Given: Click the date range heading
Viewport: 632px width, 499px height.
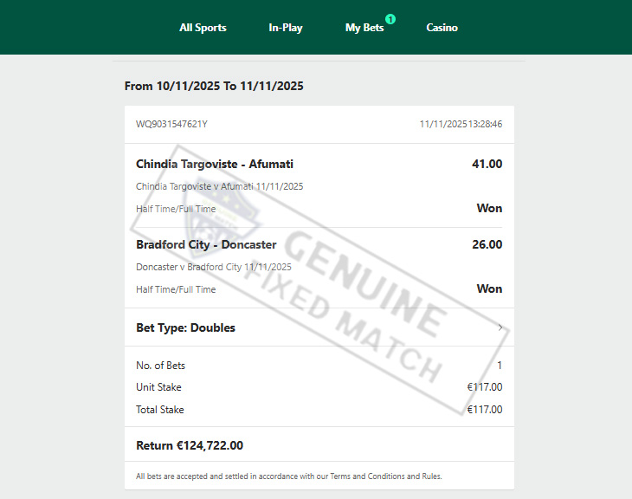Looking at the screenshot, I should [214, 86].
